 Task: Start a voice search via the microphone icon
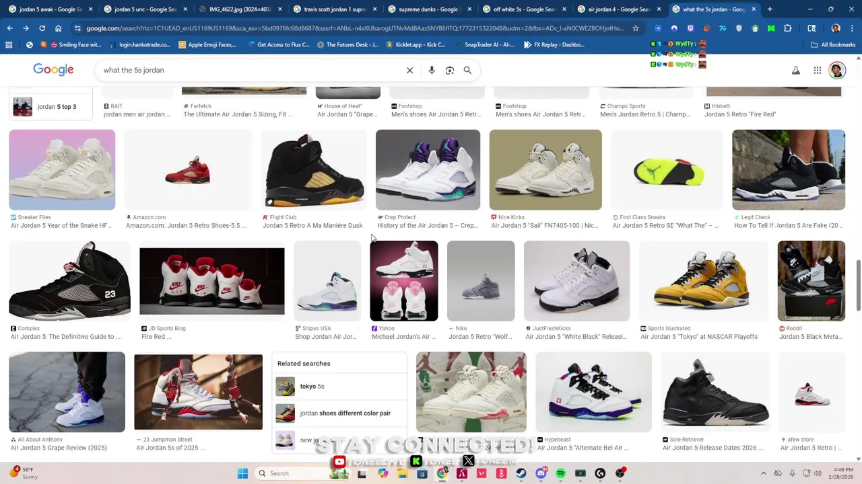coord(432,70)
